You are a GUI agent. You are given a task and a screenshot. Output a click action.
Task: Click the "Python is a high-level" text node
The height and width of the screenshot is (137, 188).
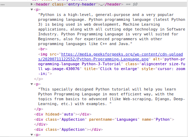point(112,29)
